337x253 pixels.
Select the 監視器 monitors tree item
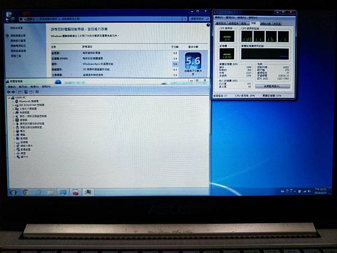(x=24, y=138)
